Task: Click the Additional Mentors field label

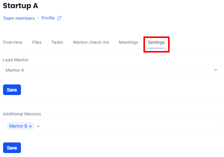Action: (22, 114)
